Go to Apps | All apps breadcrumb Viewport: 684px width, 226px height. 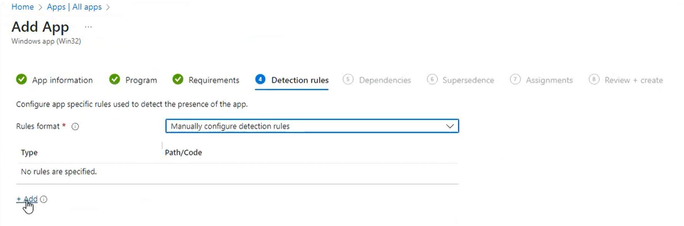[74, 7]
